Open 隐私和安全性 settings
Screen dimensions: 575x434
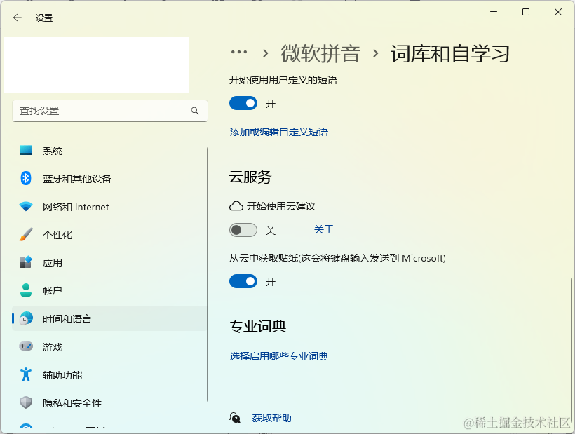74,402
